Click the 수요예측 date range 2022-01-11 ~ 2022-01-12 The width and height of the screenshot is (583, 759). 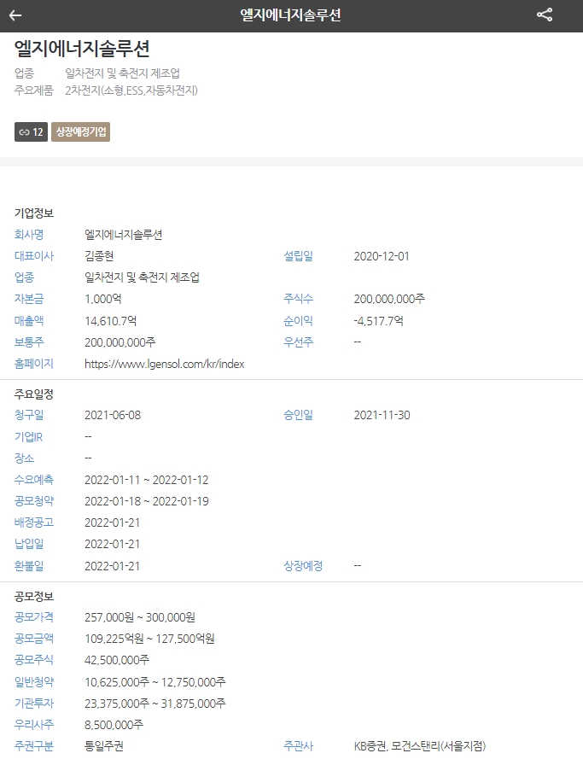pyautogui.click(x=147, y=480)
